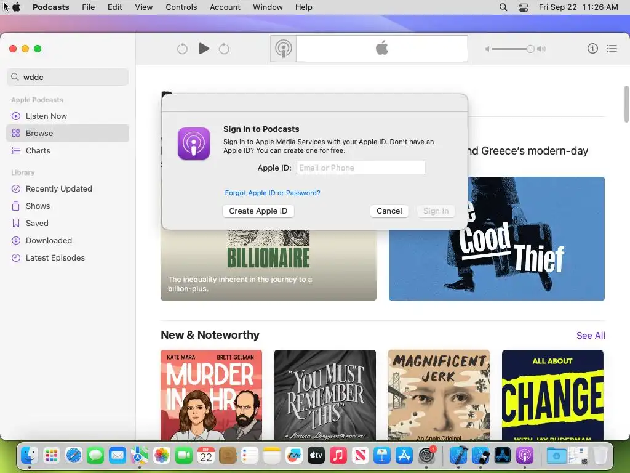Click the max volume speaker icon

coord(541,49)
